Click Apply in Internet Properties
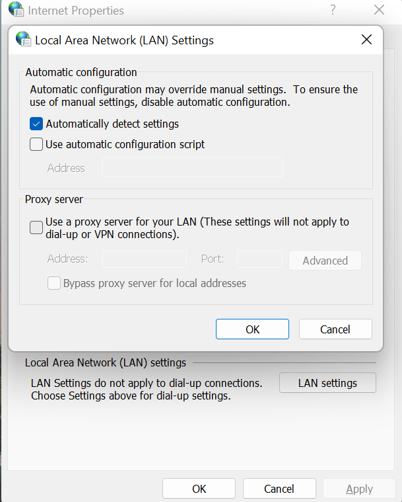 click(x=359, y=489)
